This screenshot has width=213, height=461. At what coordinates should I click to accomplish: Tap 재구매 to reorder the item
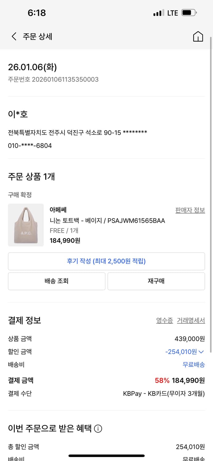[x=156, y=281]
